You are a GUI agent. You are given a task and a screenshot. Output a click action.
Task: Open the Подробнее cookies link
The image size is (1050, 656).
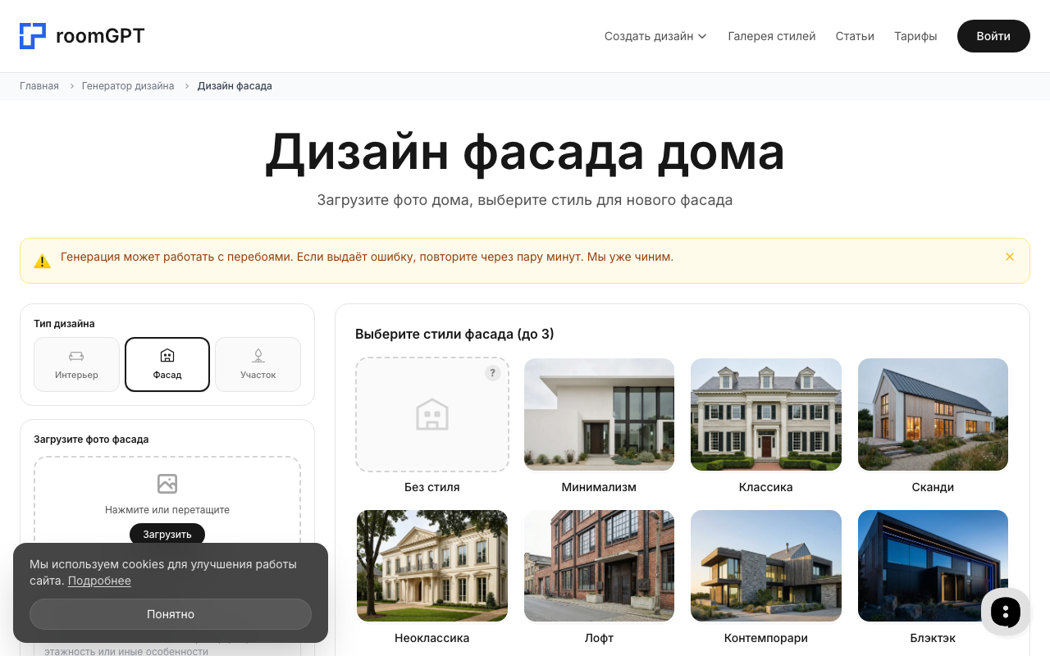click(99, 581)
